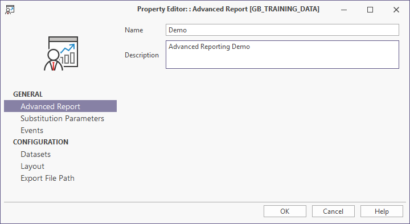Select Advanced Report in the sidebar
The width and height of the screenshot is (410, 224).
coord(60,106)
